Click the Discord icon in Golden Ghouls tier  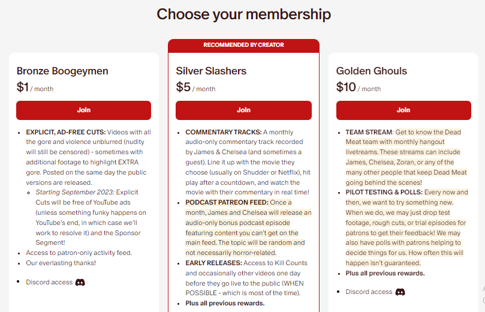coord(400,292)
